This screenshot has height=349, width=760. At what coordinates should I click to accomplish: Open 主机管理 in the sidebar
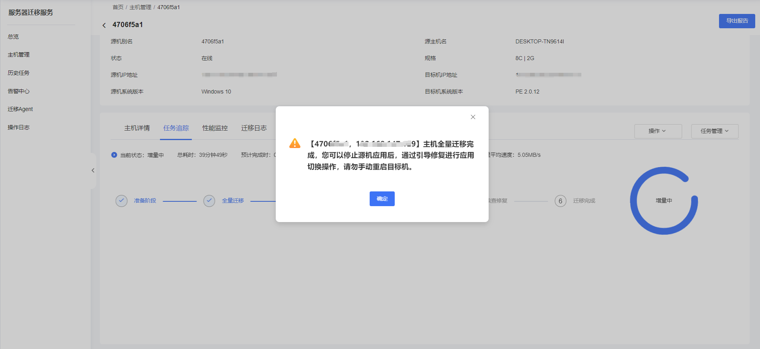click(x=19, y=55)
